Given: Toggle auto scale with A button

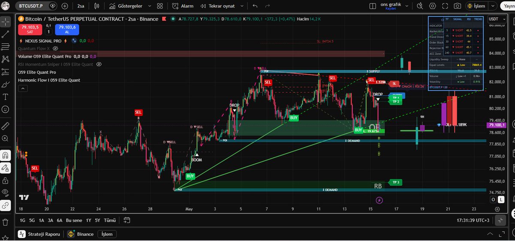Looking at the screenshot, I should [x=493, y=199].
